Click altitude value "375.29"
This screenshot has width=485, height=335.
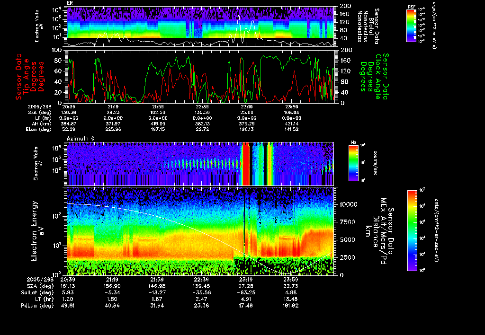(247, 124)
